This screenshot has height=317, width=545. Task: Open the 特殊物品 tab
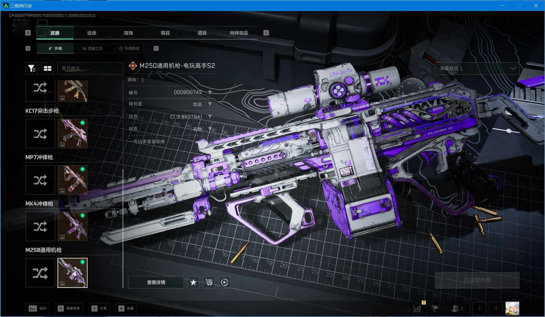239,33
